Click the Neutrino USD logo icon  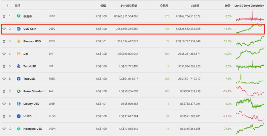(x=19, y=129)
